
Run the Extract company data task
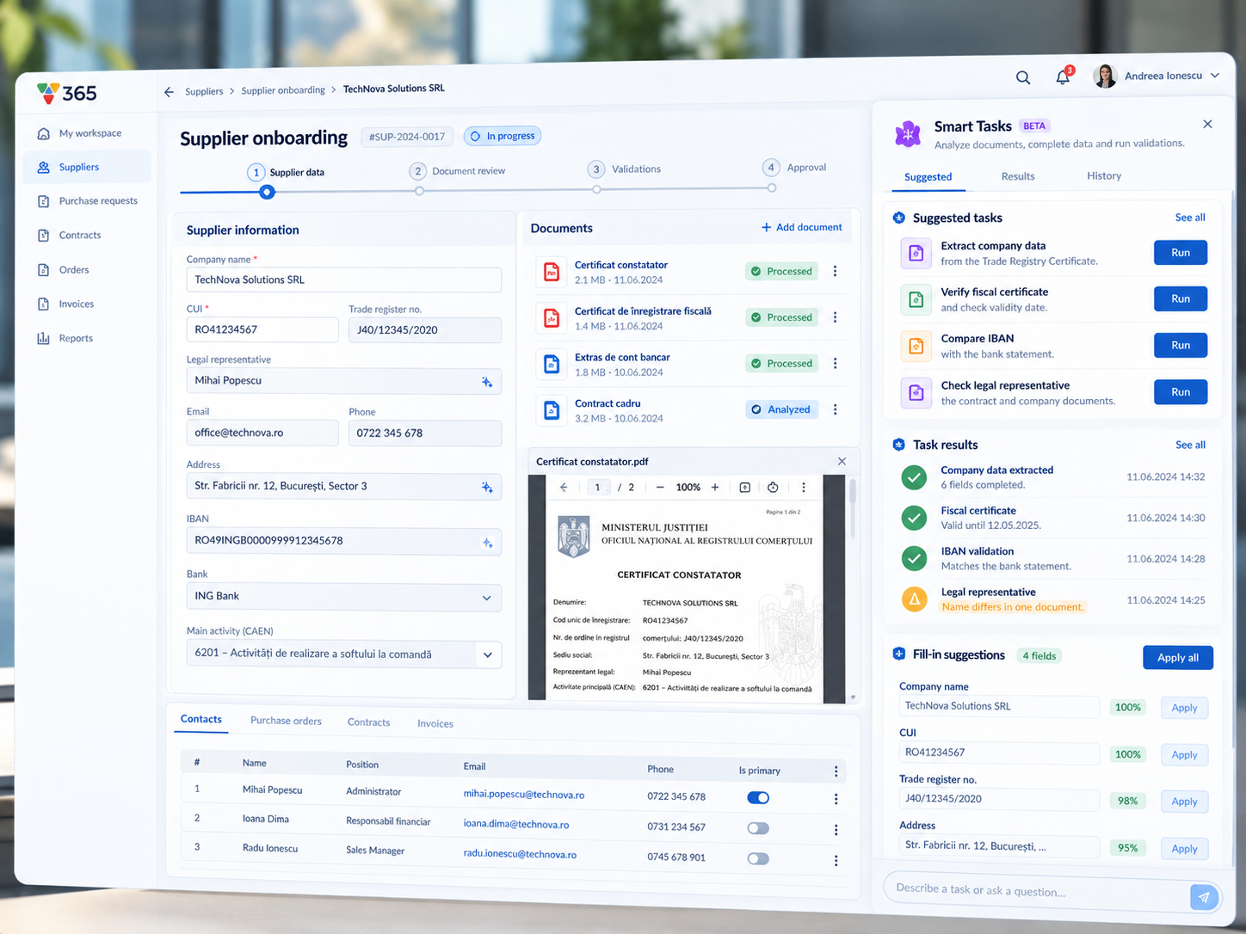pyautogui.click(x=1181, y=253)
